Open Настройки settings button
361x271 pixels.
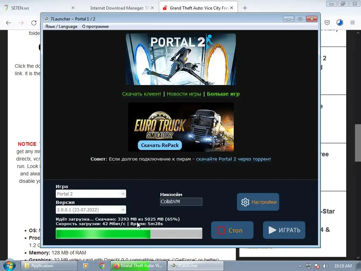click(x=258, y=202)
